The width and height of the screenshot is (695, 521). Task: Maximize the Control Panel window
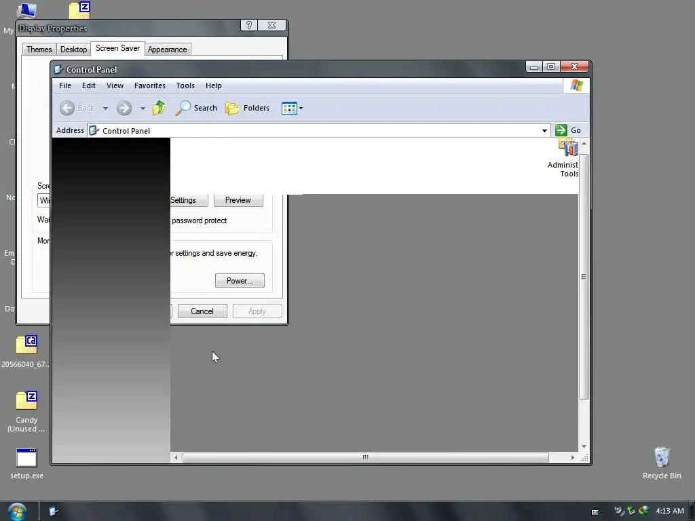(x=551, y=67)
